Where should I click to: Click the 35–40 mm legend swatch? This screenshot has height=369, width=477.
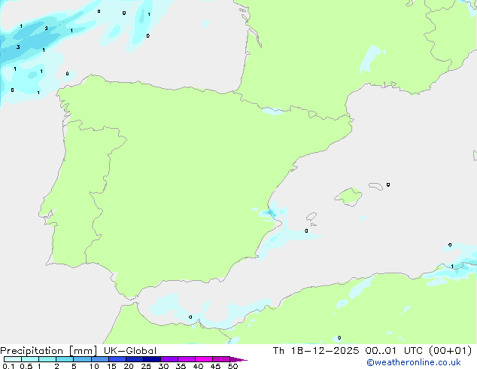(x=187, y=359)
